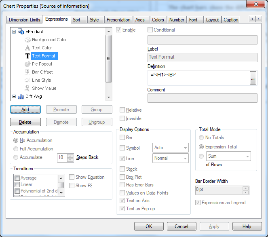The image size is (268, 237).
Task: Toggle the Line display option
Action: (122, 159)
